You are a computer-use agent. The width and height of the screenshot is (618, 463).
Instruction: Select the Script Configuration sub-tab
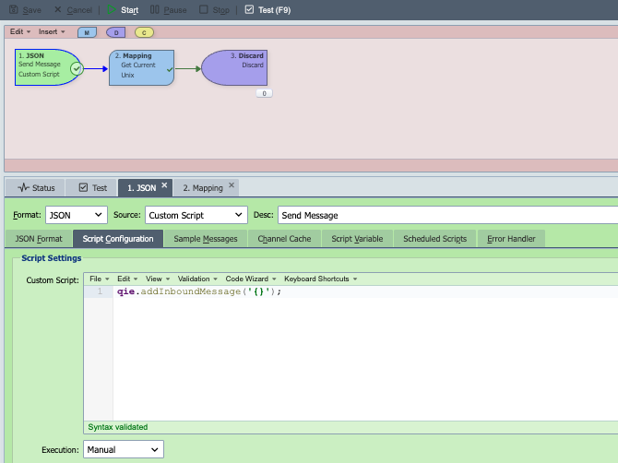(118, 239)
